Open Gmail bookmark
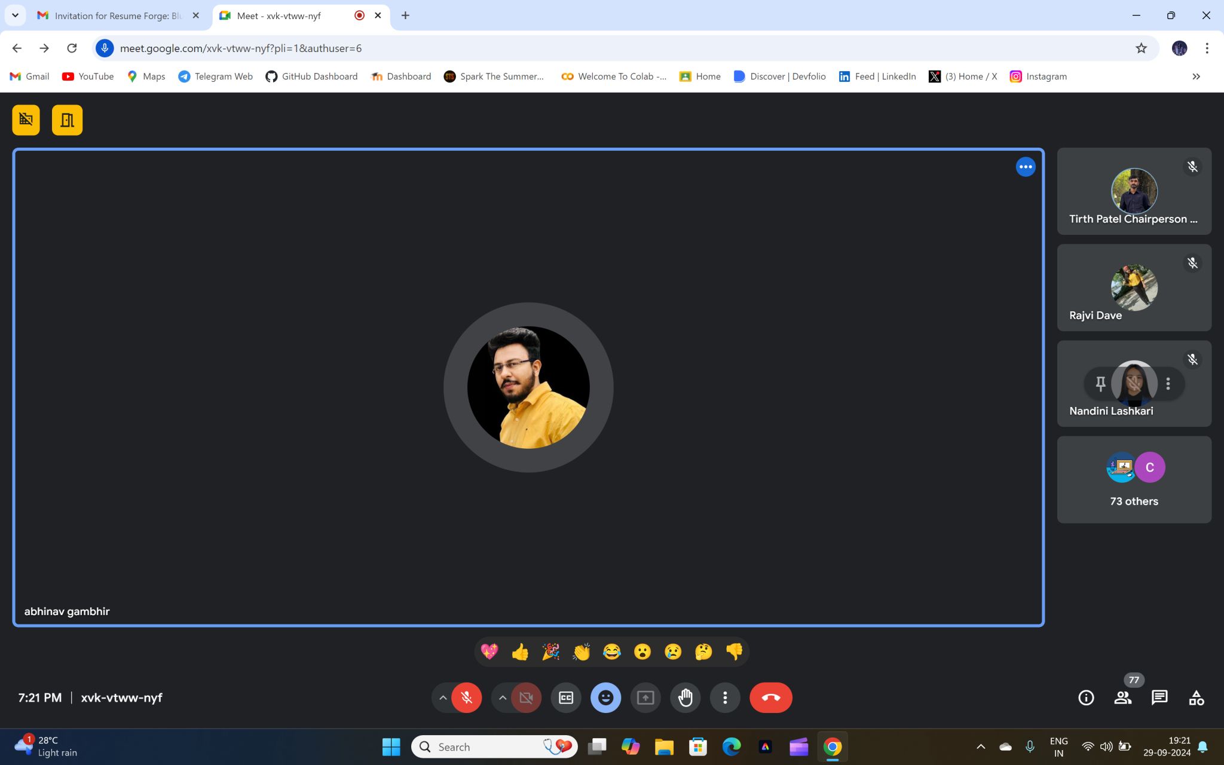Screen dimensions: 1224x765 [x=30, y=76]
